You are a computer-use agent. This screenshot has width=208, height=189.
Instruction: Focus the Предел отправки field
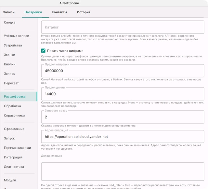[123, 71]
